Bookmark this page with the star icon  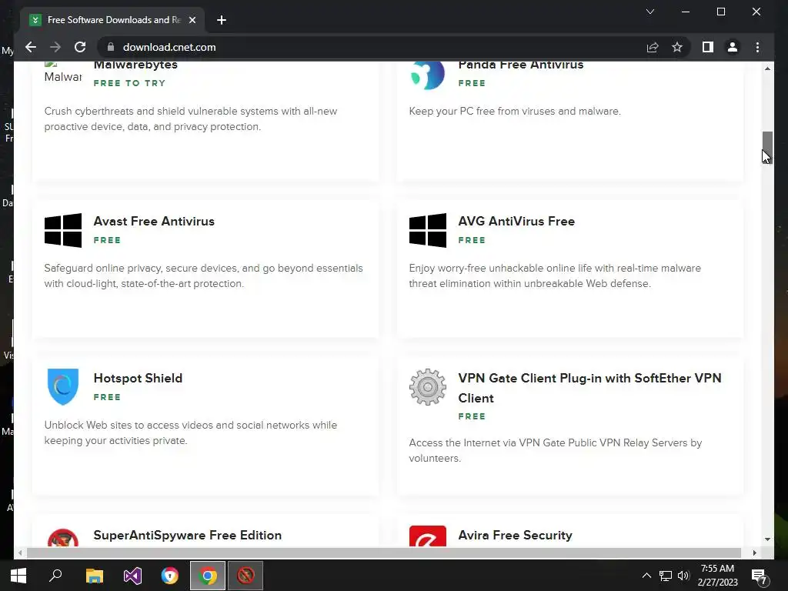pyautogui.click(x=677, y=47)
